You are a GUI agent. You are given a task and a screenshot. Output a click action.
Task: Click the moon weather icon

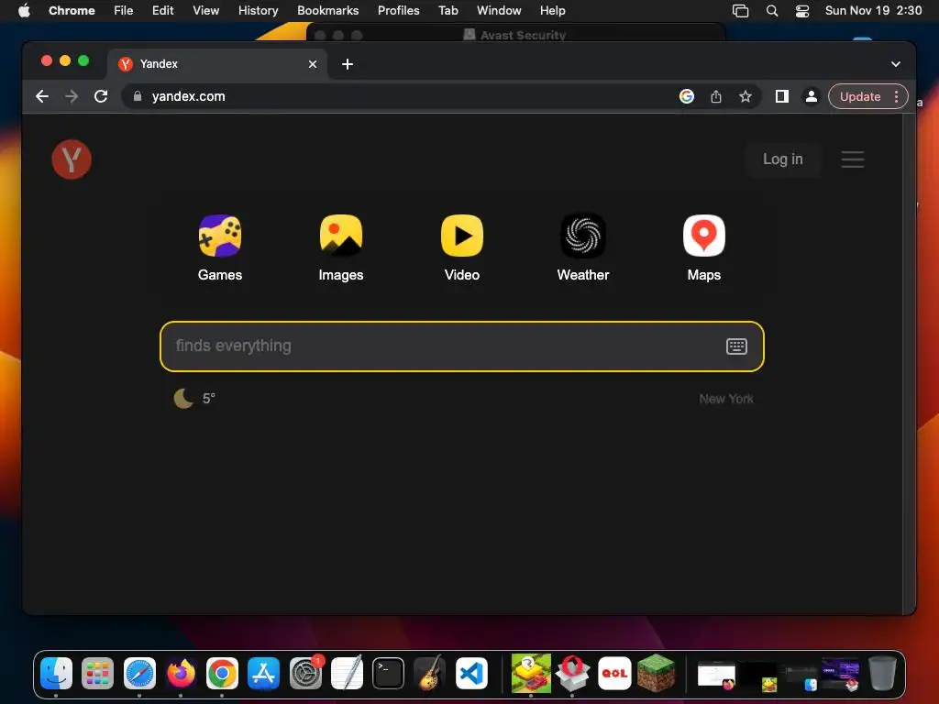[x=183, y=398]
